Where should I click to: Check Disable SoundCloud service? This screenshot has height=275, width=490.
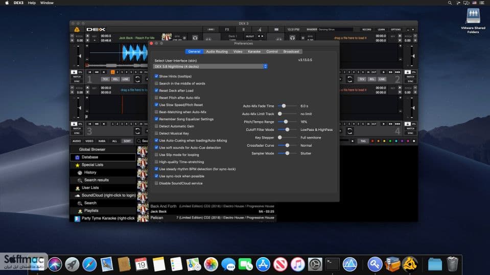click(x=156, y=183)
